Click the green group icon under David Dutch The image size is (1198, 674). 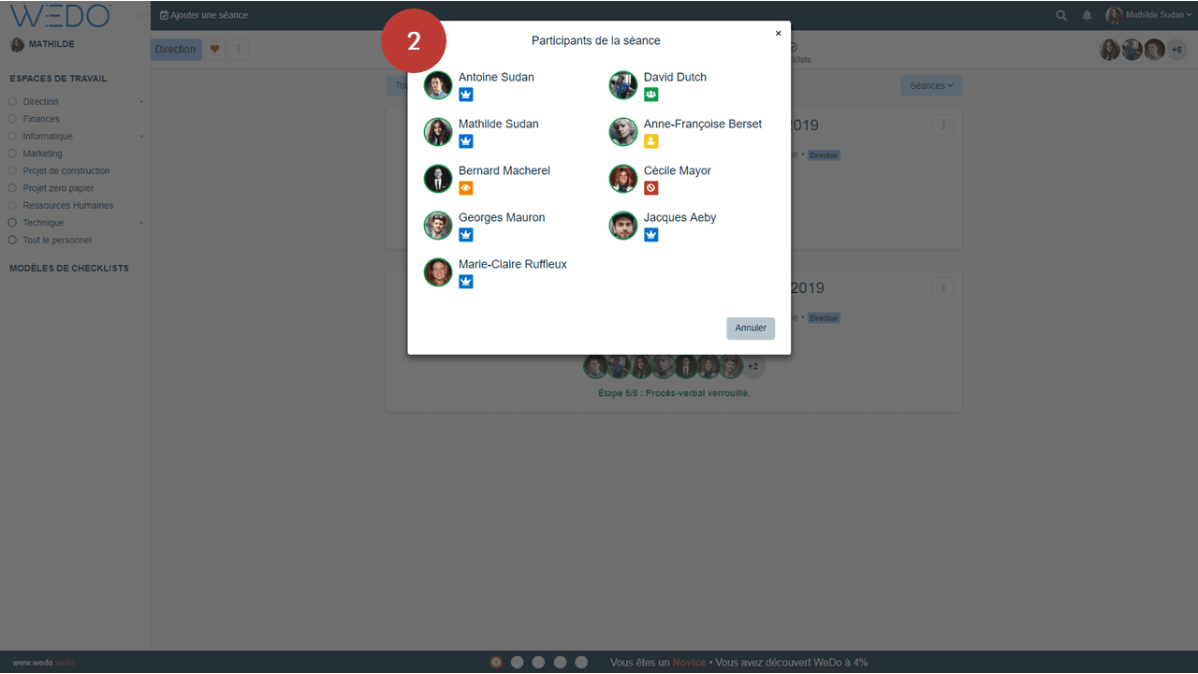click(651, 95)
